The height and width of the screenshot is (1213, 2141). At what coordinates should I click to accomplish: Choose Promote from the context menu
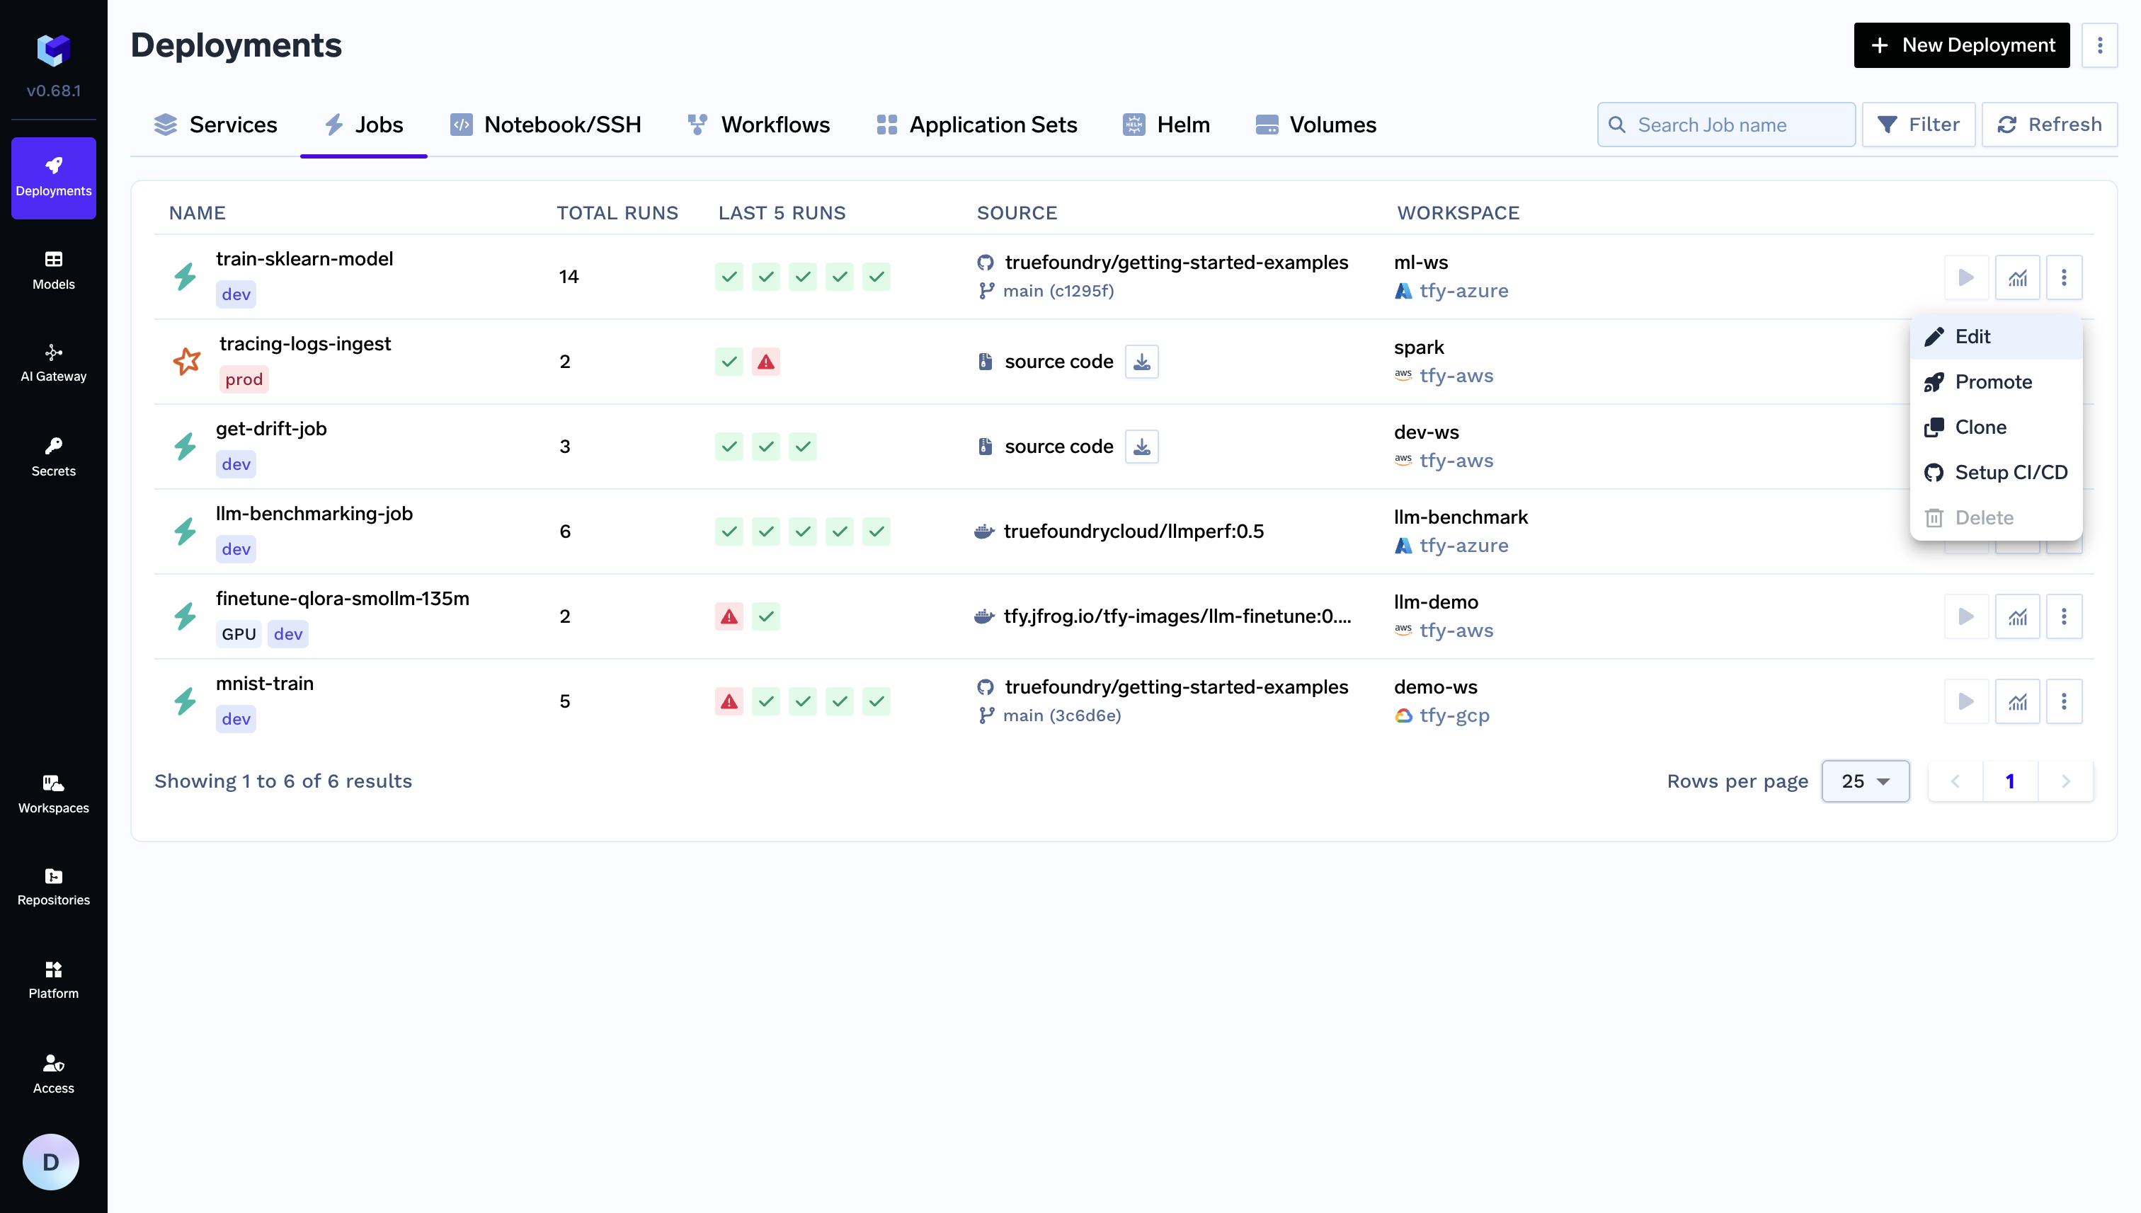click(x=1992, y=381)
